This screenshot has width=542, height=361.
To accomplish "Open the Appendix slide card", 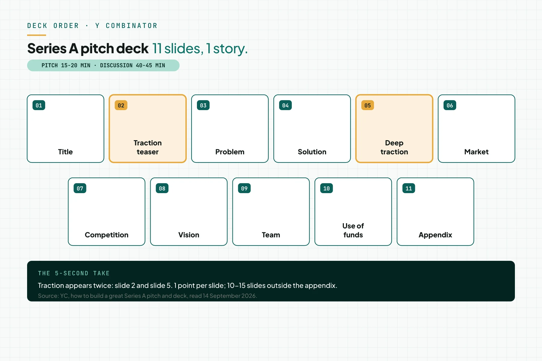I will pos(435,212).
